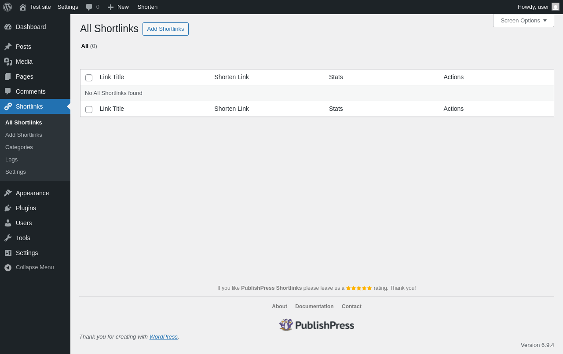Click the Add Shortlinks button beside title

165,29
